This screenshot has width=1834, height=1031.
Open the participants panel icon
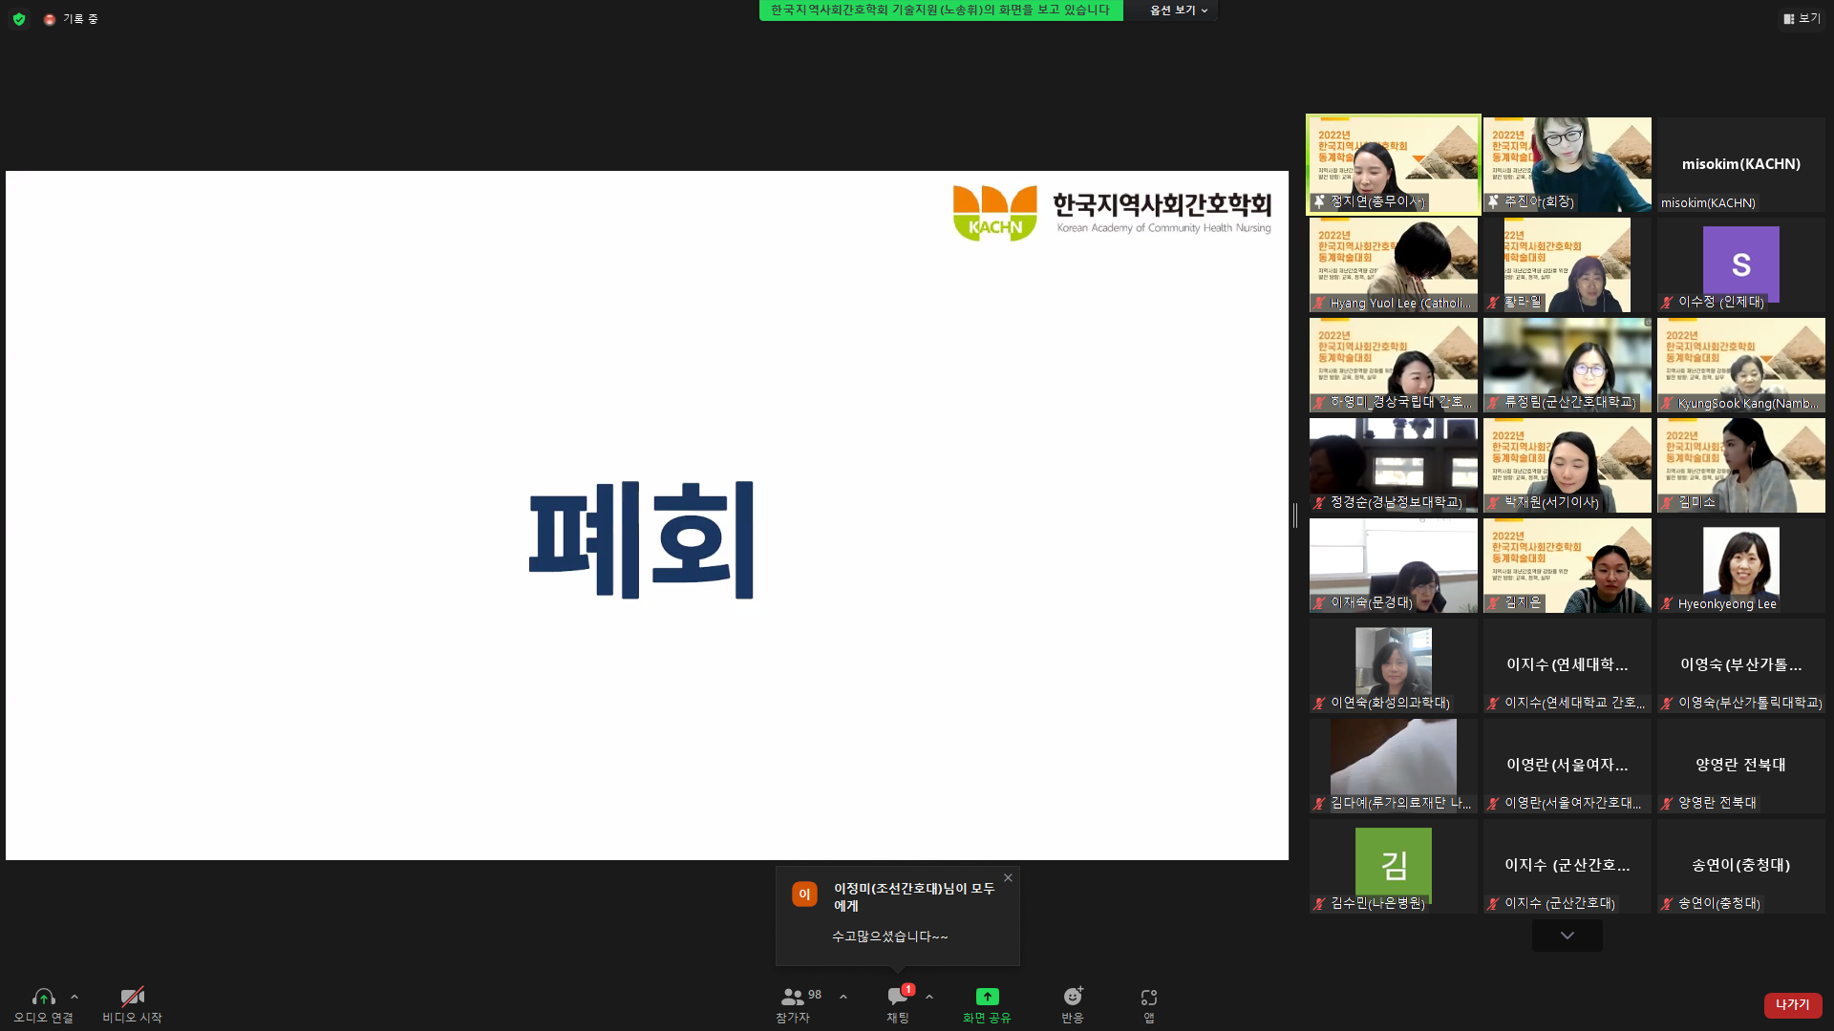[x=792, y=997]
